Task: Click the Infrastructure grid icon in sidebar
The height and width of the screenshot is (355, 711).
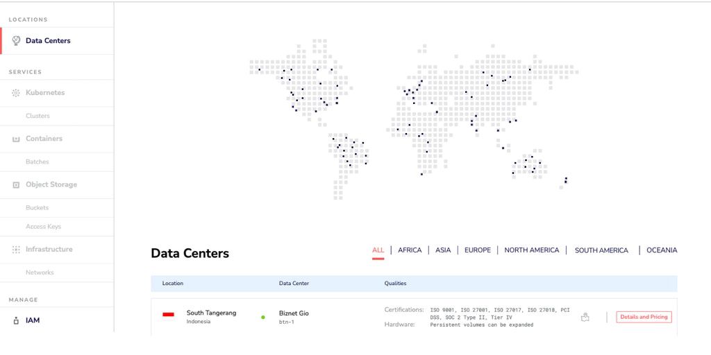Action: coord(16,250)
